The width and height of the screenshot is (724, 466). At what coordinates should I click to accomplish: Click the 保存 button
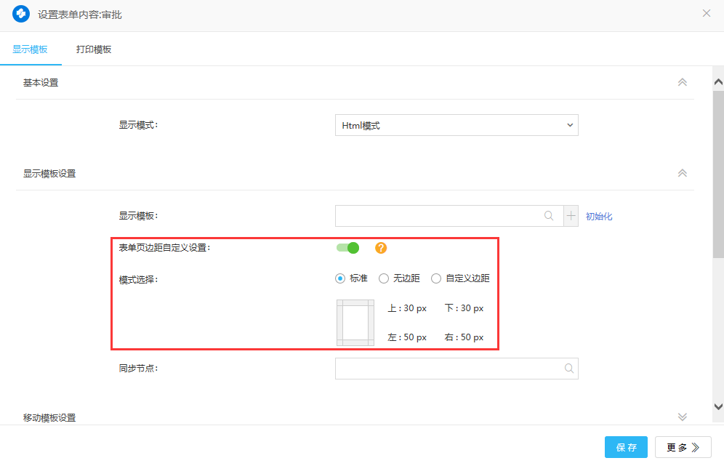coord(626,447)
